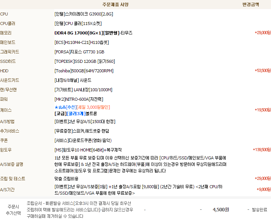Click '[Toshiba]500GB[64M/7200RPM]' HDD spec

pos(84,71)
